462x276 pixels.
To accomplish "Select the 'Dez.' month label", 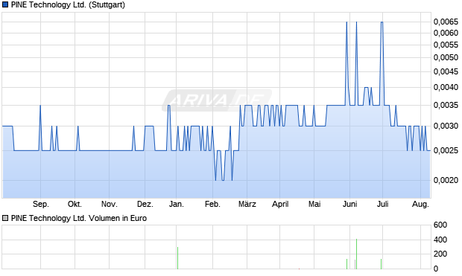I will 145,204.
